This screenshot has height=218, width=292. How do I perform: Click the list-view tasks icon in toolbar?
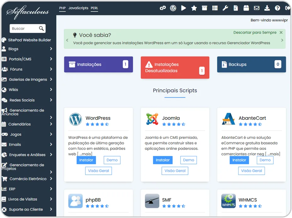pyautogui.click(x=215, y=8)
